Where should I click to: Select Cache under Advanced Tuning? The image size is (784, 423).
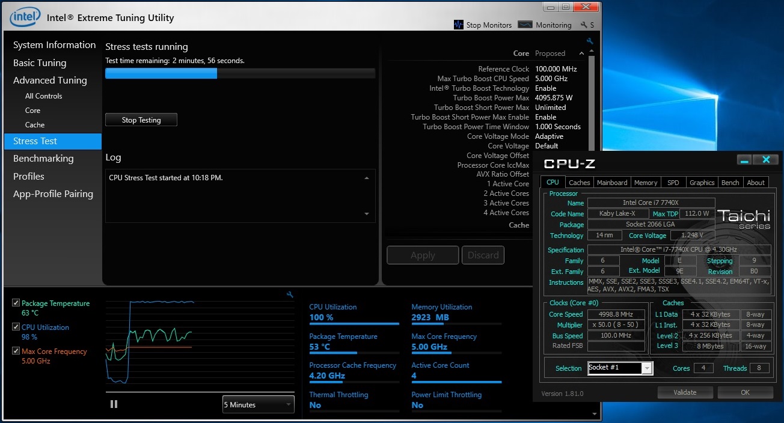pyautogui.click(x=35, y=125)
